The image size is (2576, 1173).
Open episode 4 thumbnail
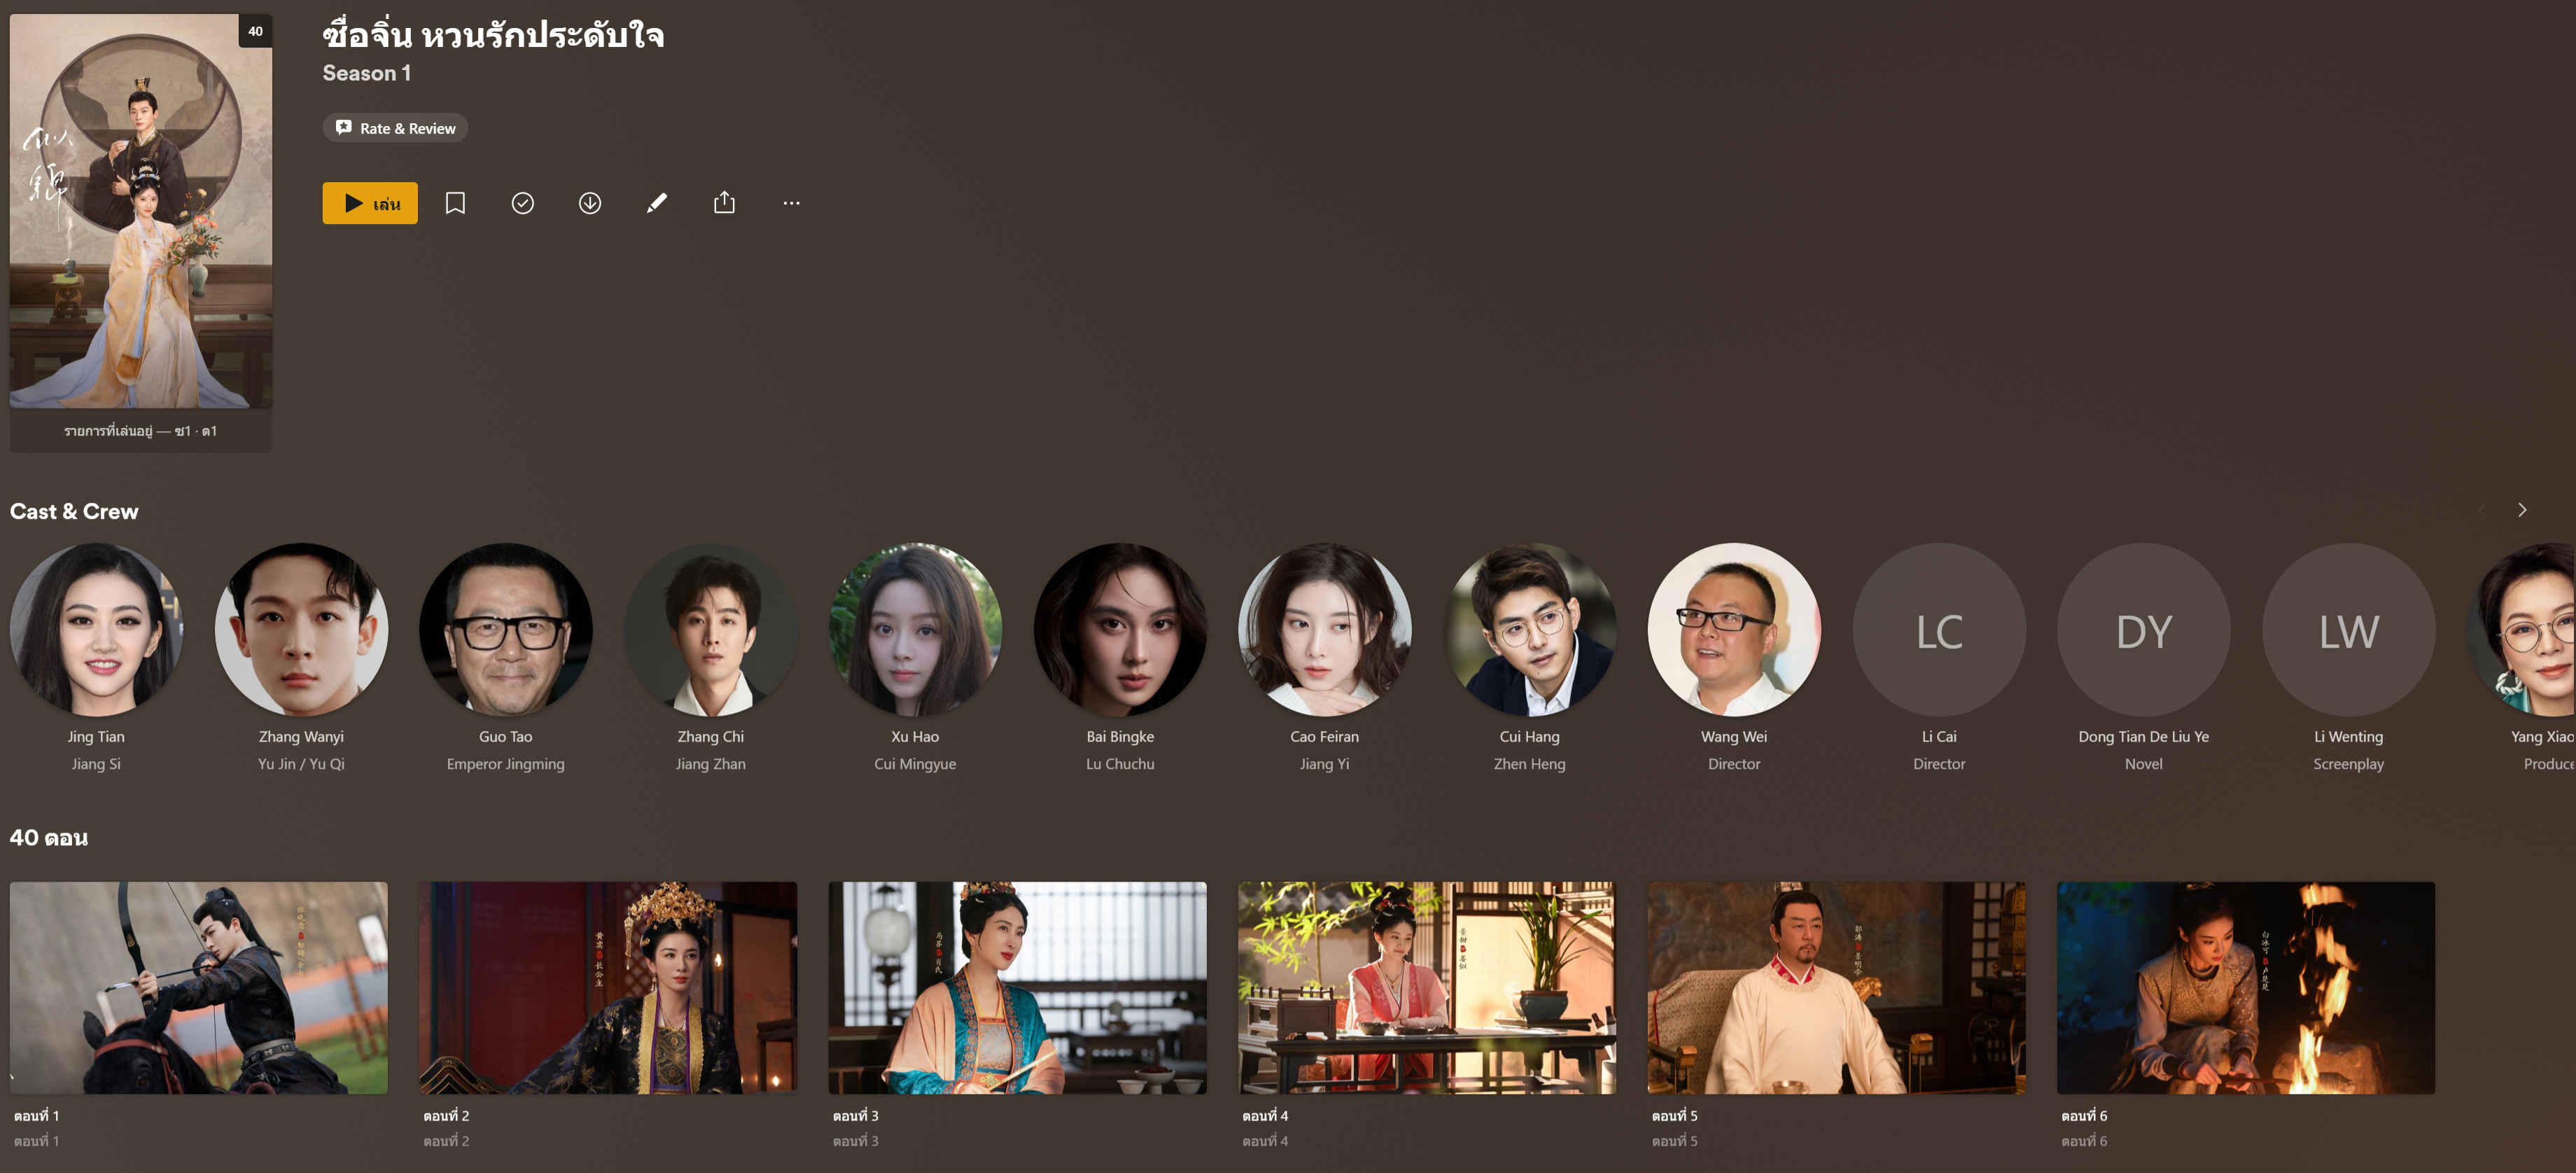[x=1426, y=987]
